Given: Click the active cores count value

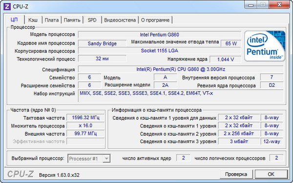Looking at the screenshot, I should [183, 158].
